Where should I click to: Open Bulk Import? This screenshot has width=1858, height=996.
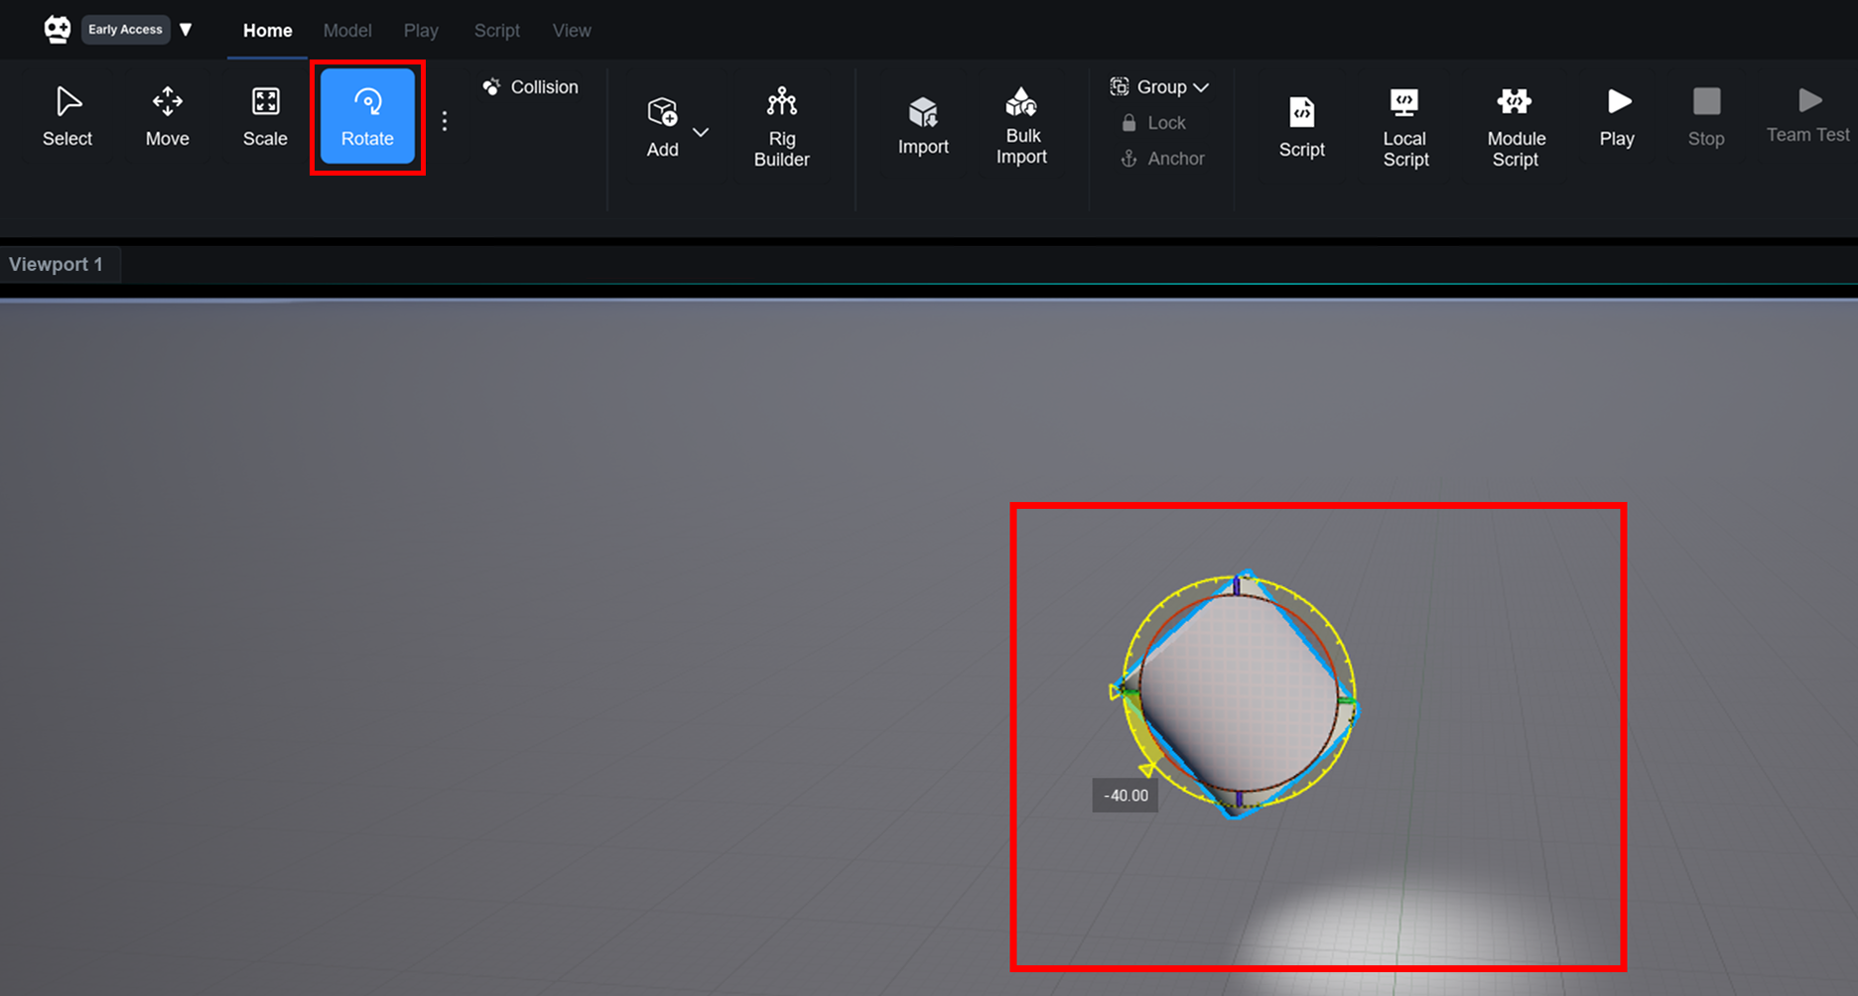(x=1021, y=126)
